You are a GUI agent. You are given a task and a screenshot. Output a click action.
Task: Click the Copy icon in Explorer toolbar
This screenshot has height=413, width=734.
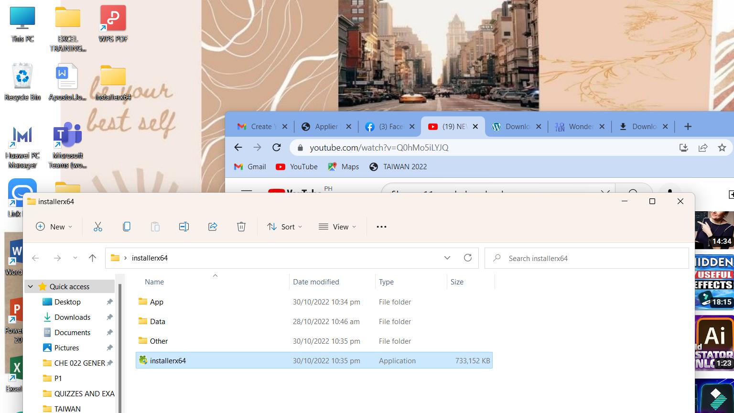point(127,227)
